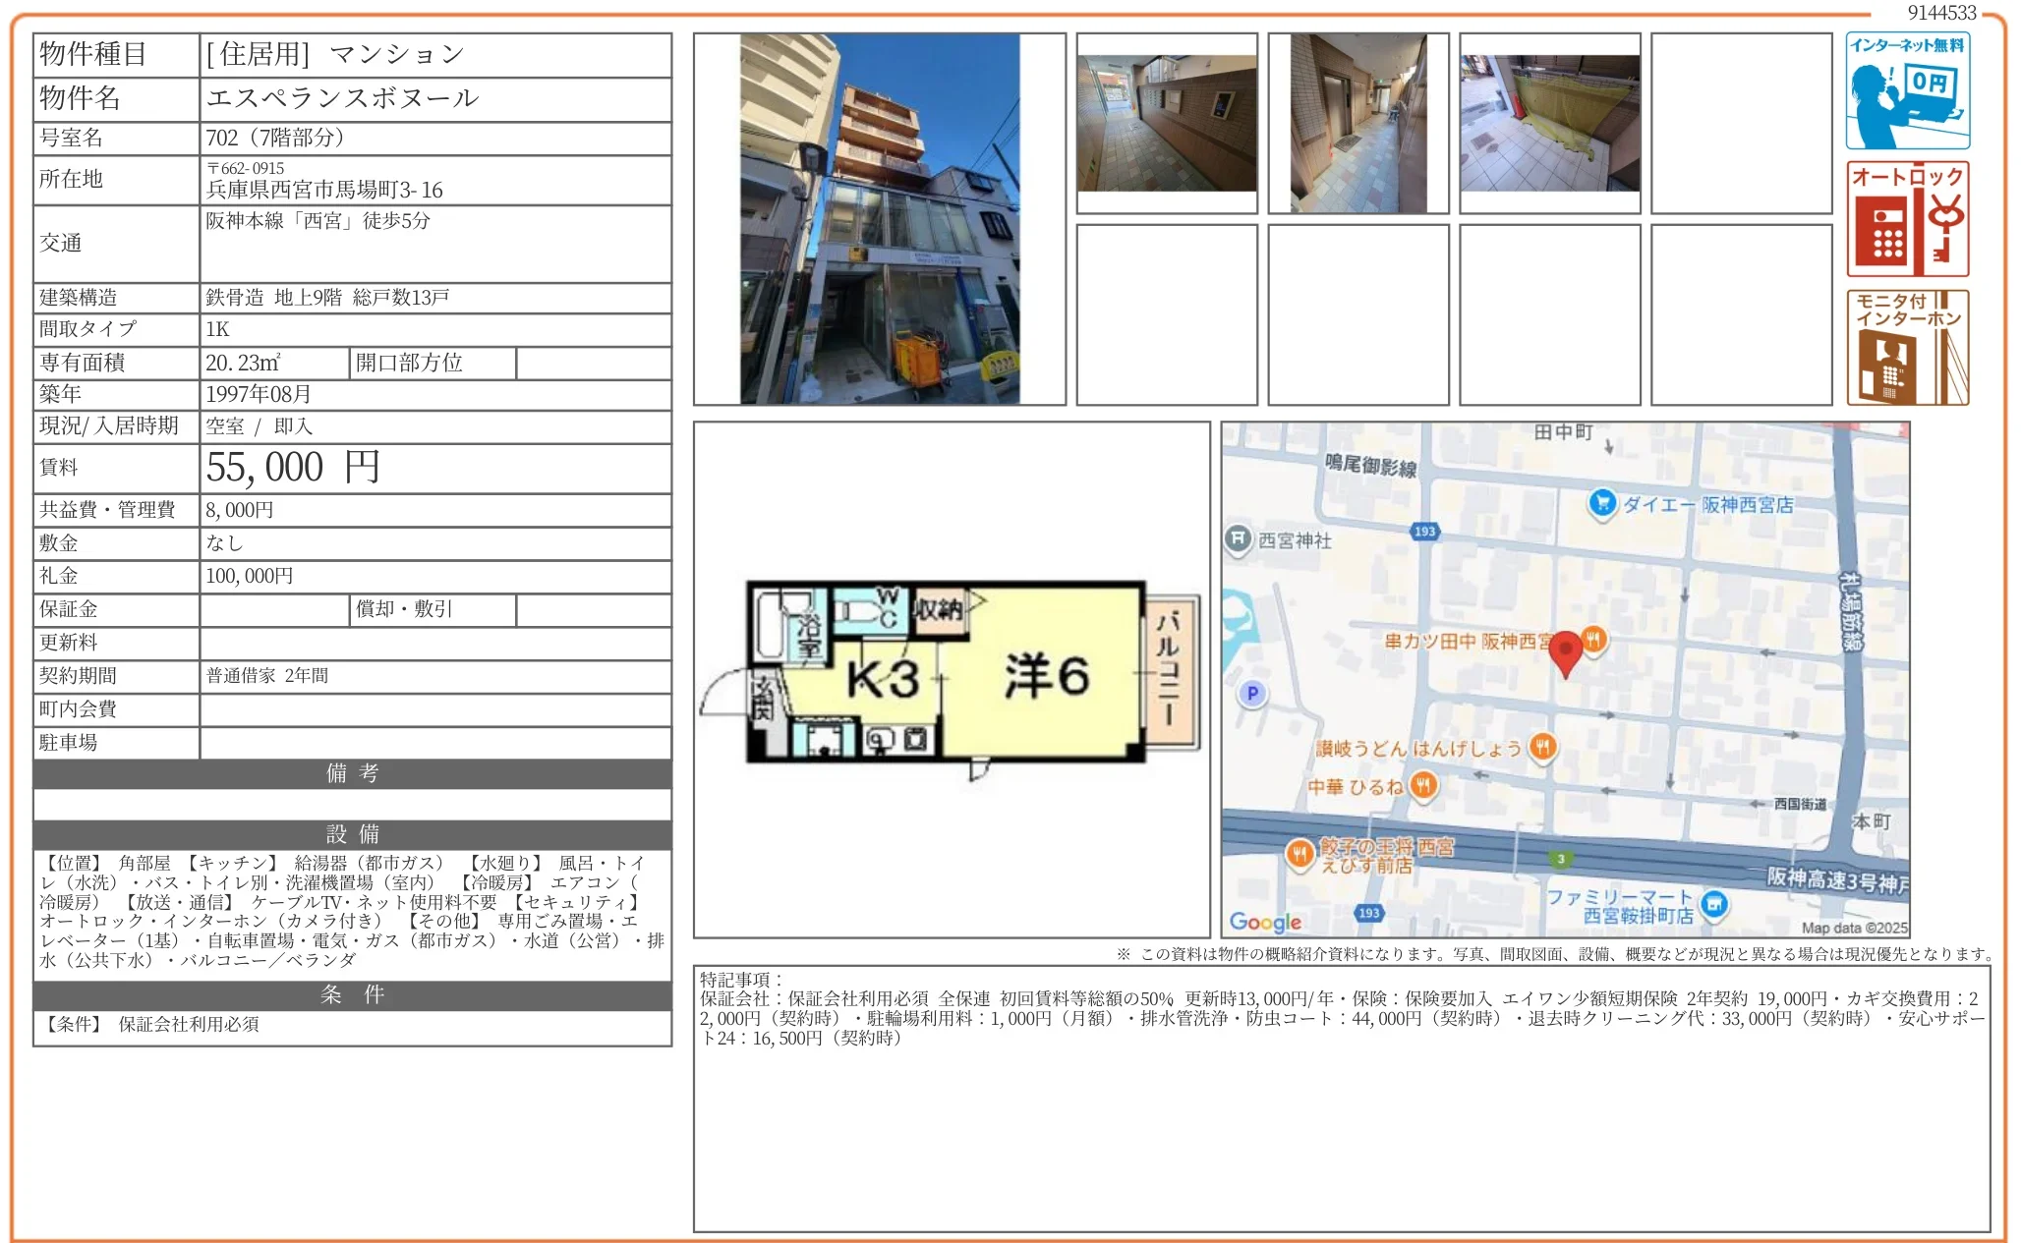Open the tiled entrance floor thumbnail

[1549, 123]
